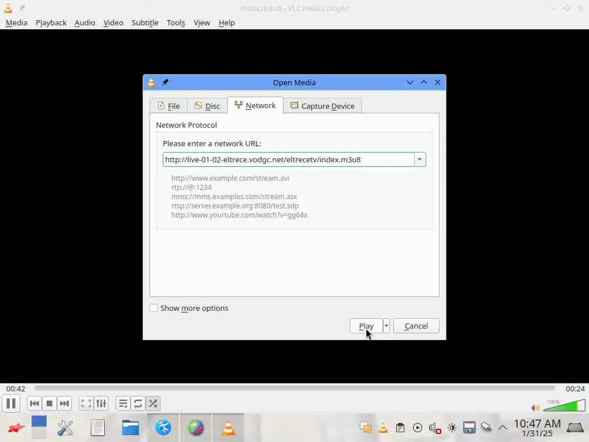Open the removable devices tray icon
This screenshot has height=442, width=589.
[486, 428]
